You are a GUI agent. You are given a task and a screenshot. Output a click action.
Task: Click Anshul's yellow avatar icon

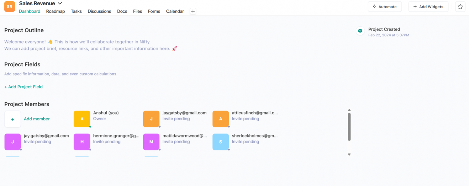(x=82, y=119)
